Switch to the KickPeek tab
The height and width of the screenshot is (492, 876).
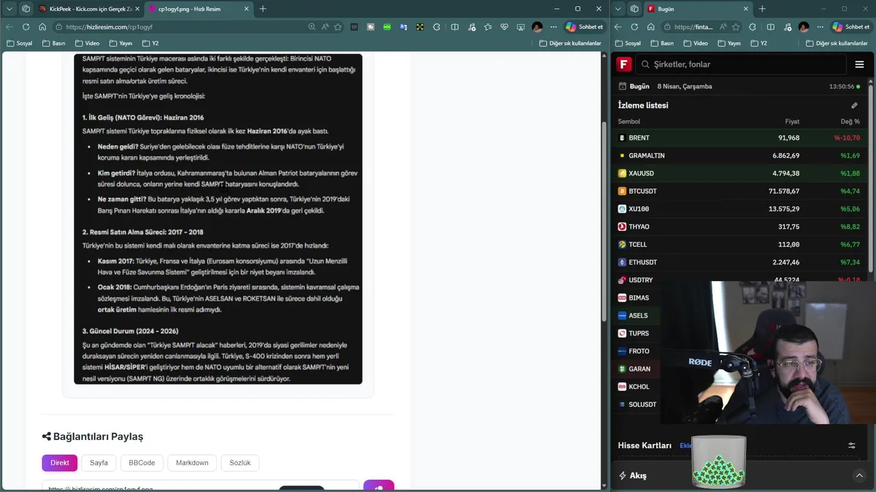[89, 9]
